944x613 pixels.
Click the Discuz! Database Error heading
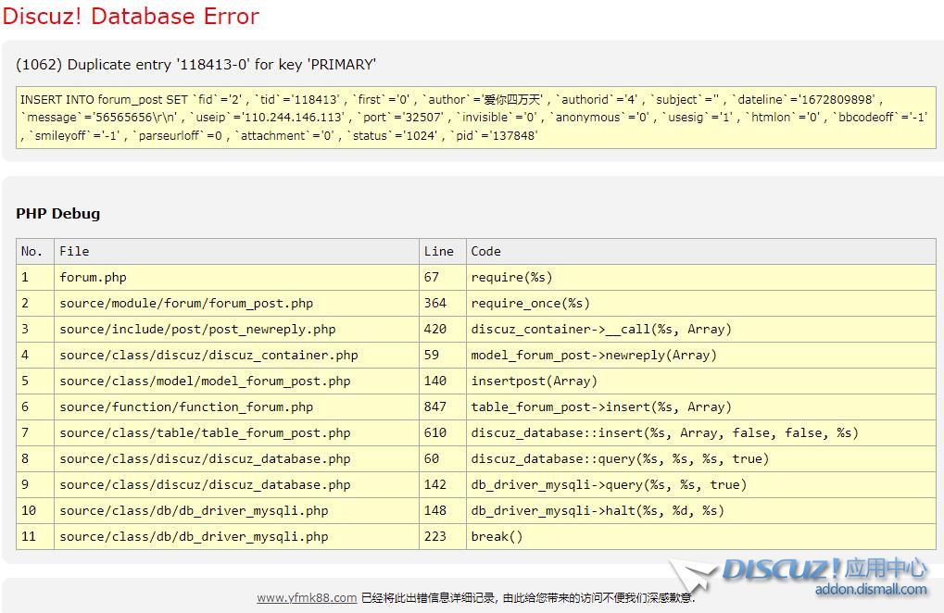tap(131, 17)
